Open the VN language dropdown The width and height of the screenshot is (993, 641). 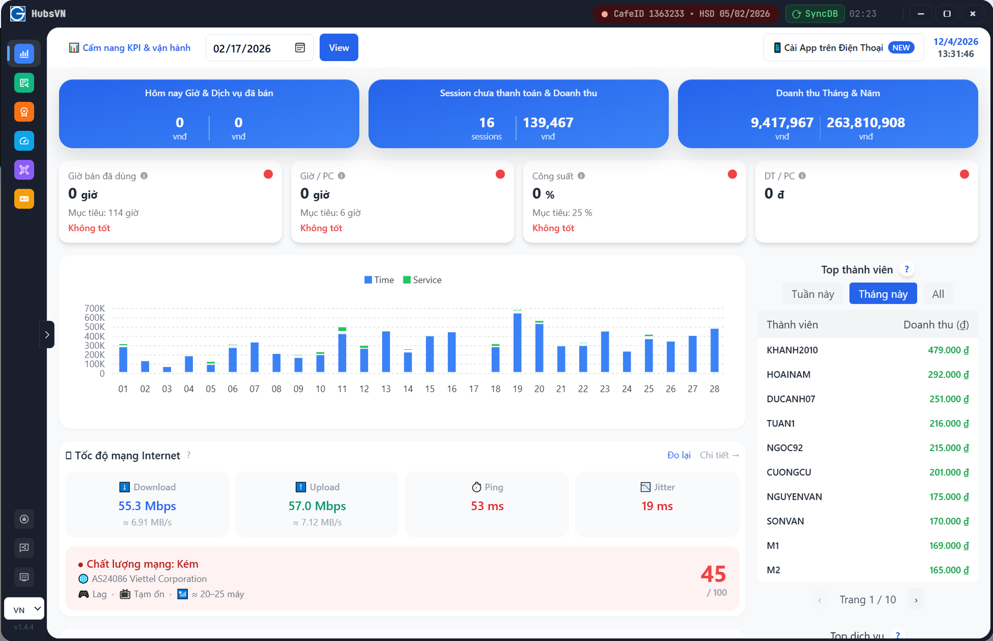pyautogui.click(x=24, y=609)
